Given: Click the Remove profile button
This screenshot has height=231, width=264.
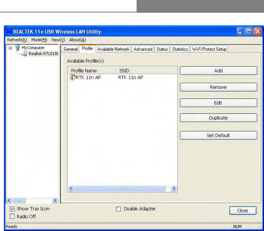Looking at the screenshot, I should click(x=218, y=87).
